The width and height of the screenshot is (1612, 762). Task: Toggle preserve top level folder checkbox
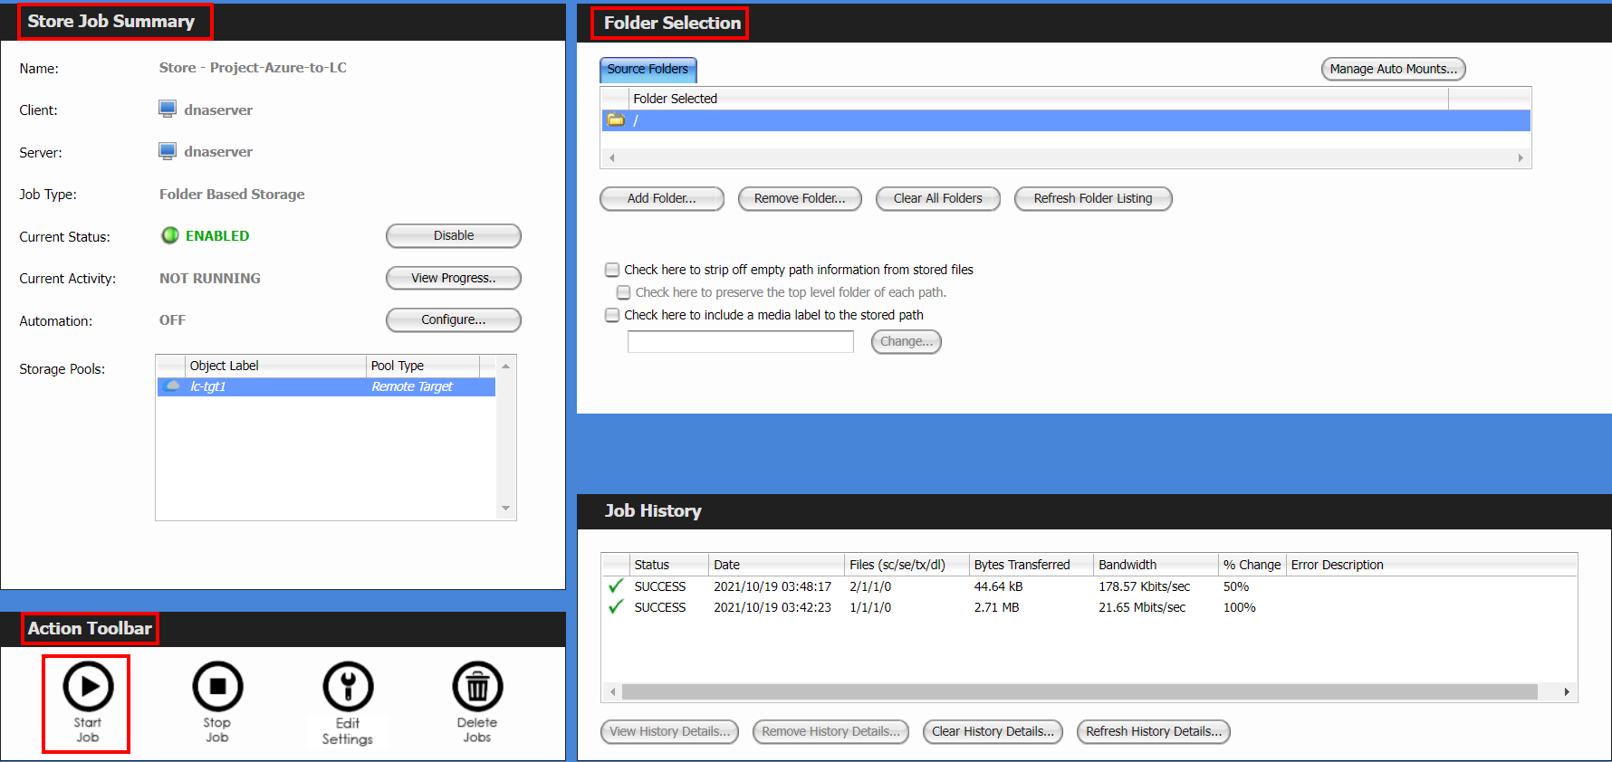coord(623,292)
